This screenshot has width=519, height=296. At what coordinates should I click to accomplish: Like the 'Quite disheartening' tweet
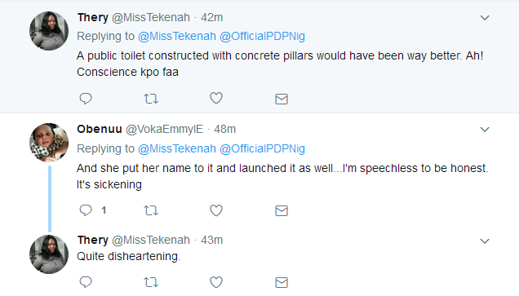(216, 282)
